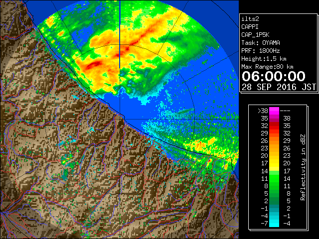Screen dimensions: 319x239
Task: Click the 'ilts2' label in the info box
Action: click(x=250, y=19)
